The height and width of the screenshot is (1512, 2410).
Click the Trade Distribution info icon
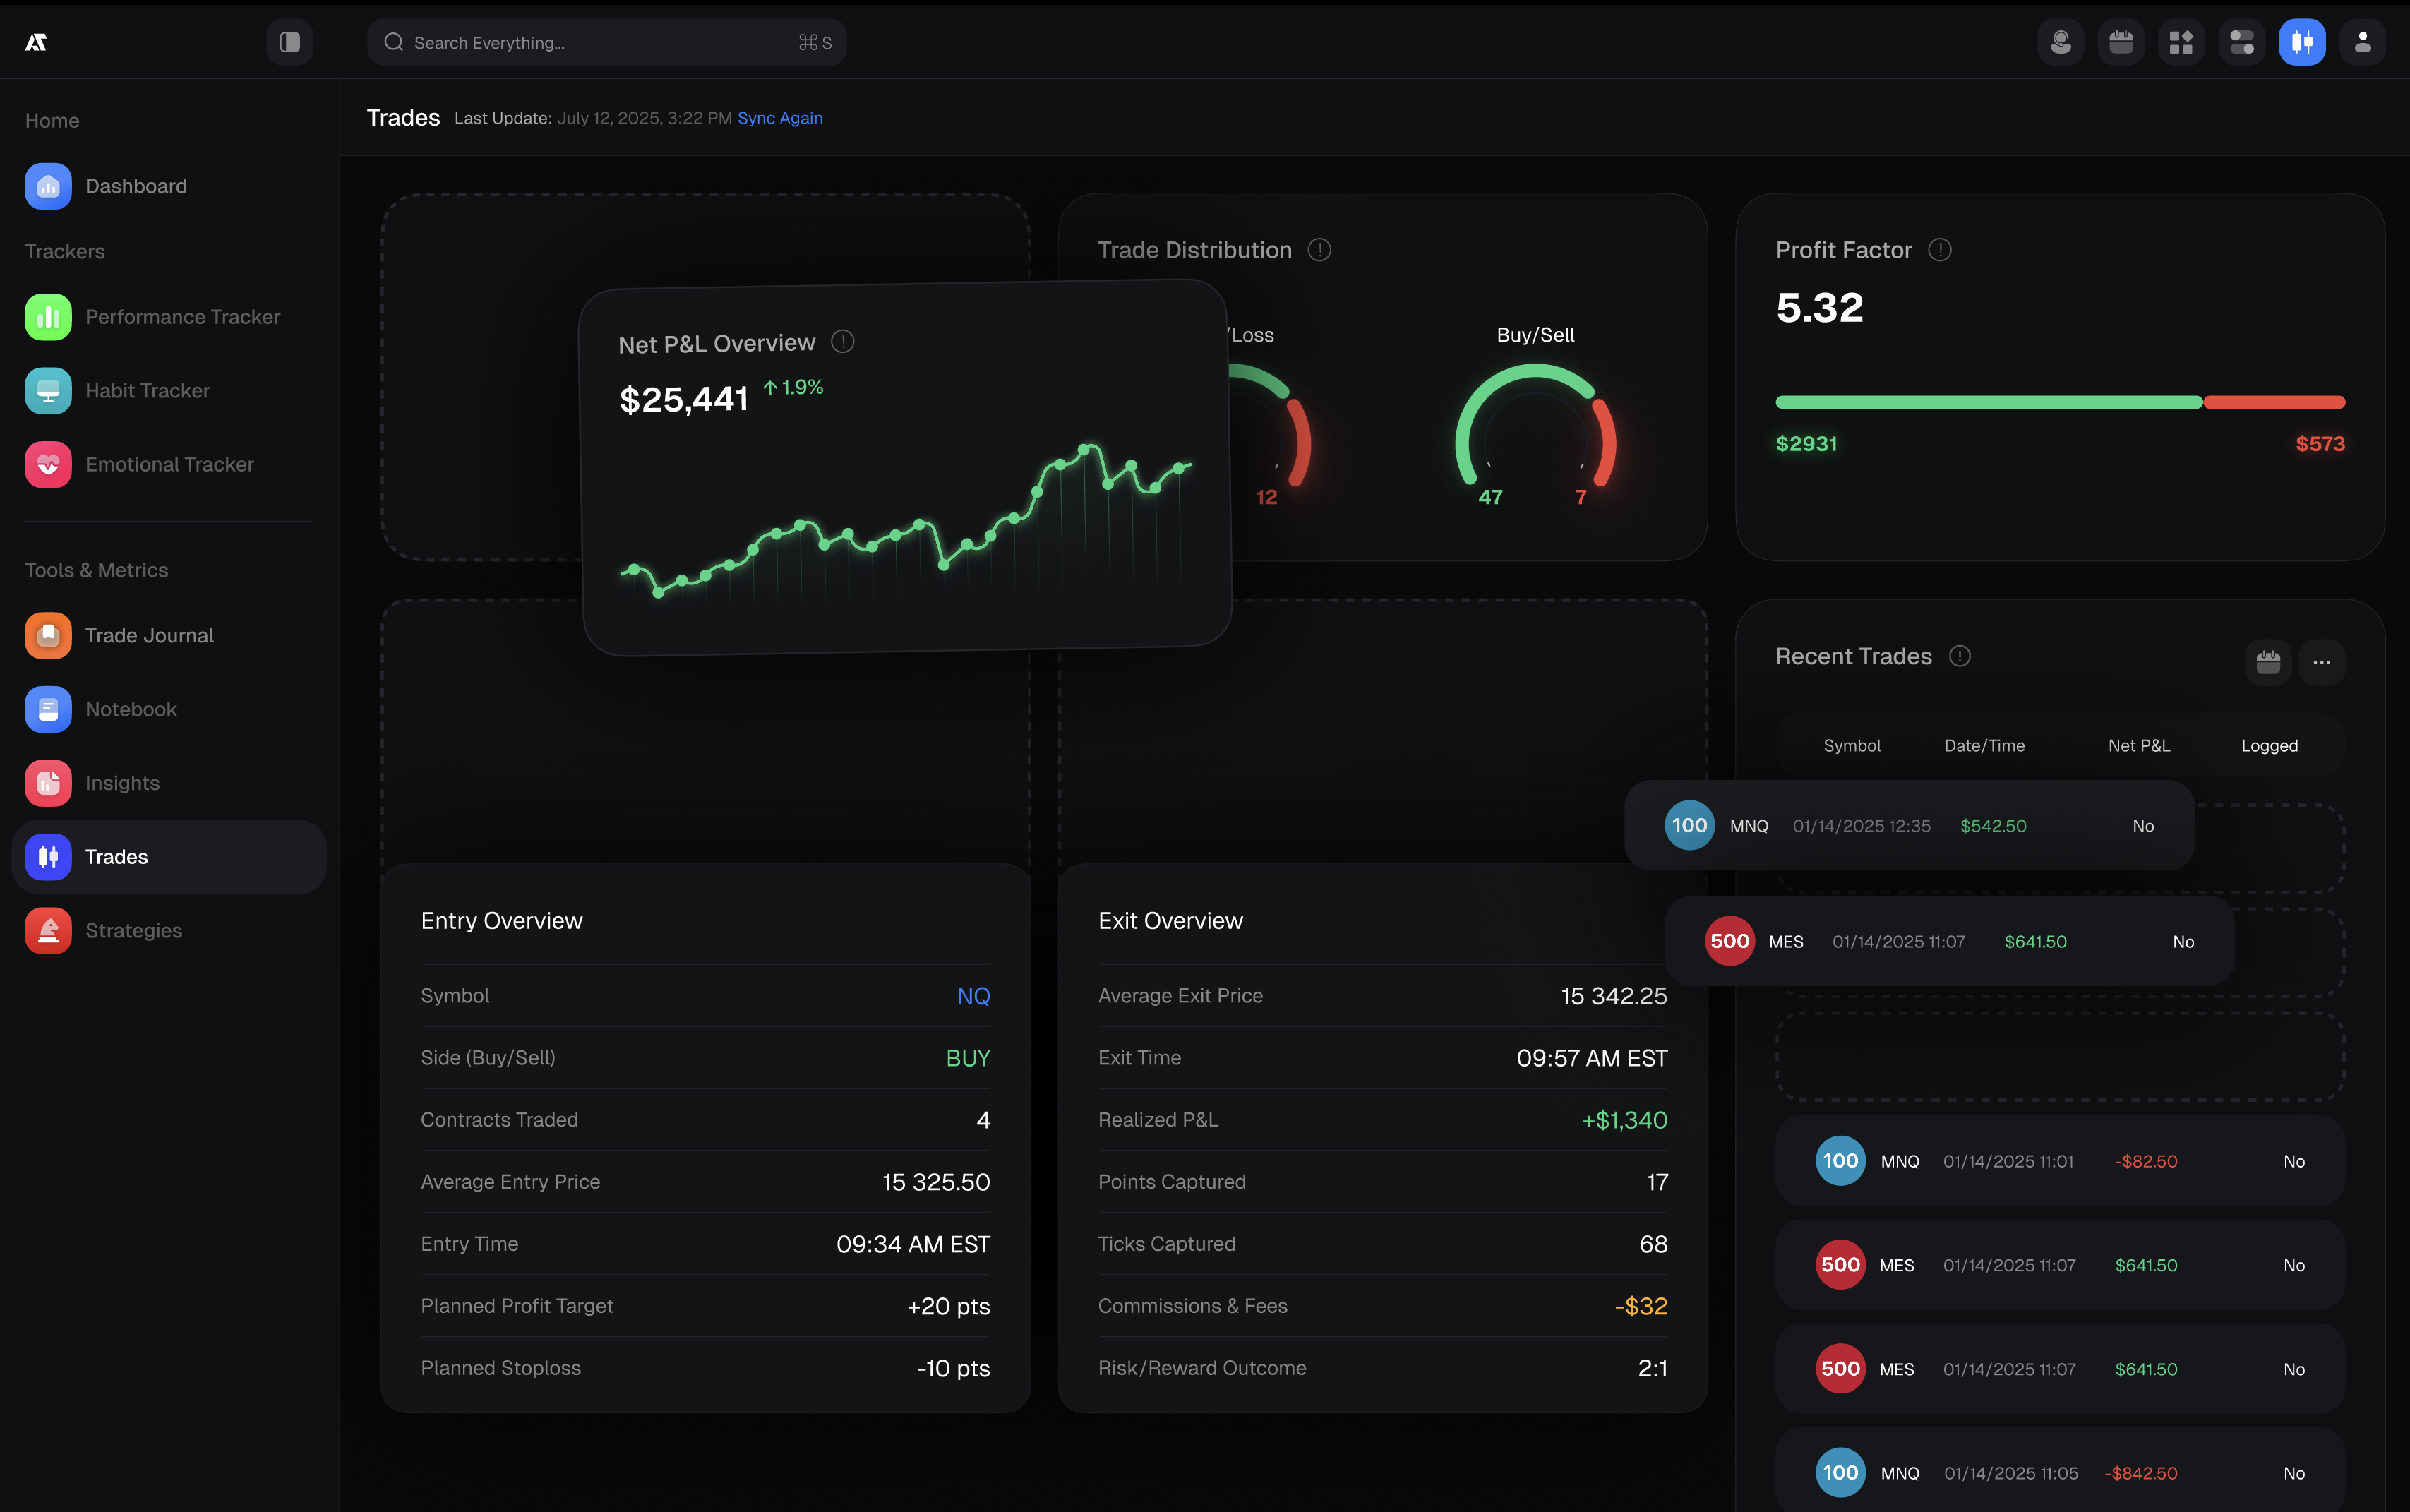click(1319, 250)
